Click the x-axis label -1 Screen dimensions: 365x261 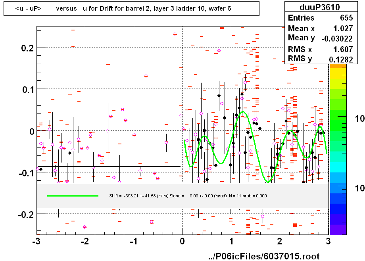(134, 242)
